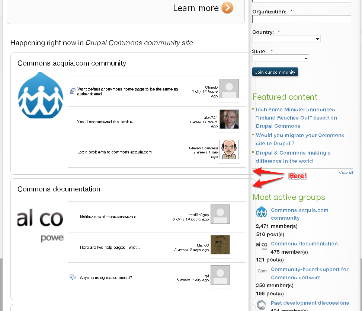362x311 pixels.
Task: Open alexi721's profile photo
Action: [x=229, y=119]
